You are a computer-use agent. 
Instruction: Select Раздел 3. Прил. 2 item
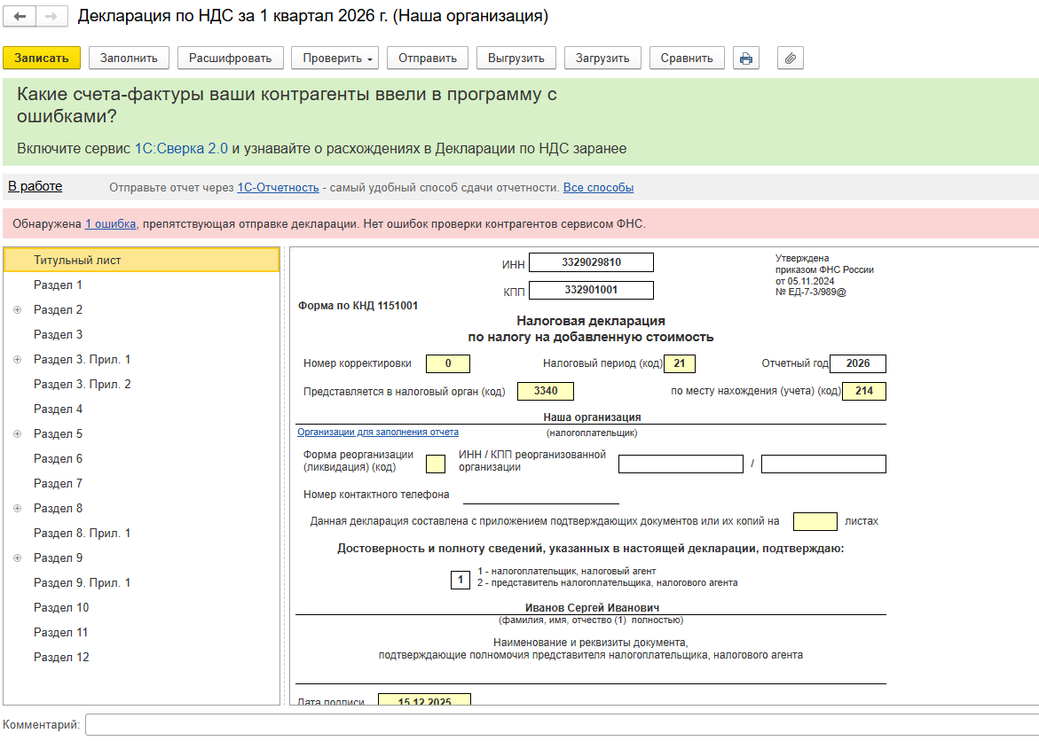pos(142,384)
